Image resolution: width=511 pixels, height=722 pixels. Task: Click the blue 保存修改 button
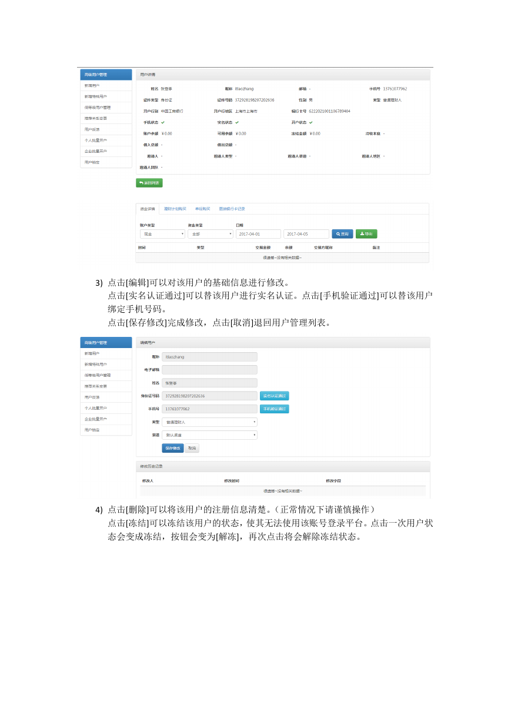tap(173, 448)
